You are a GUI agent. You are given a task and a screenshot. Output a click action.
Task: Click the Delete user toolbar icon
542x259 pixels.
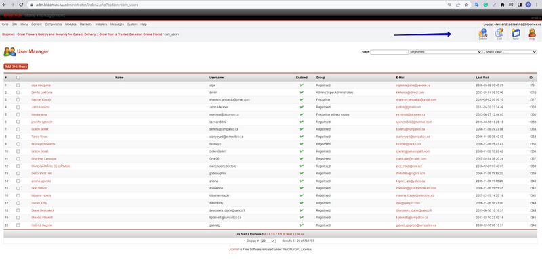click(x=482, y=34)
